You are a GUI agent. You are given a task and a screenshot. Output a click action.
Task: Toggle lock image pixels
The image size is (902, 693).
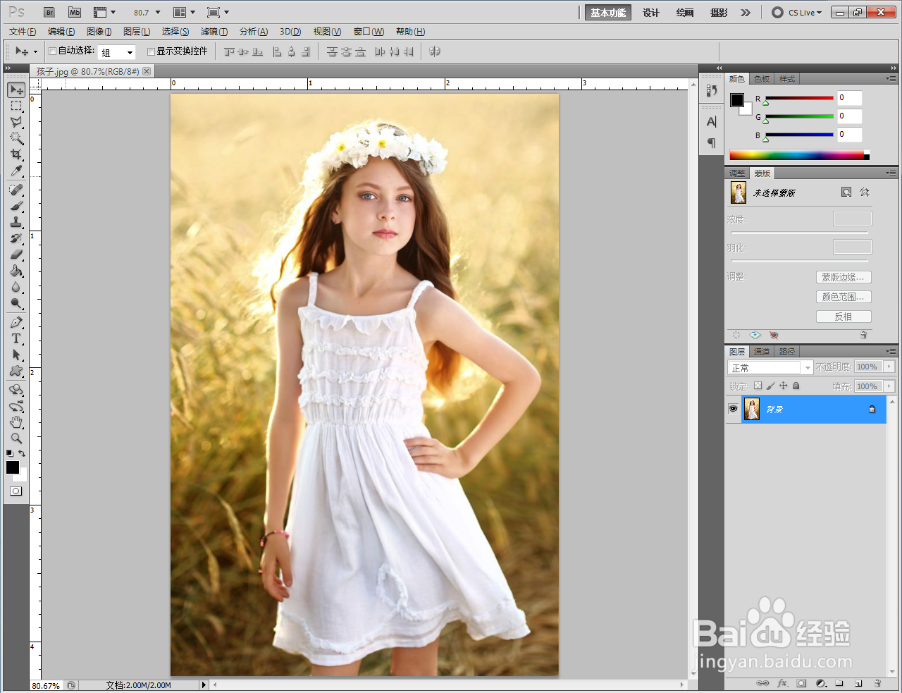point(770,386)
